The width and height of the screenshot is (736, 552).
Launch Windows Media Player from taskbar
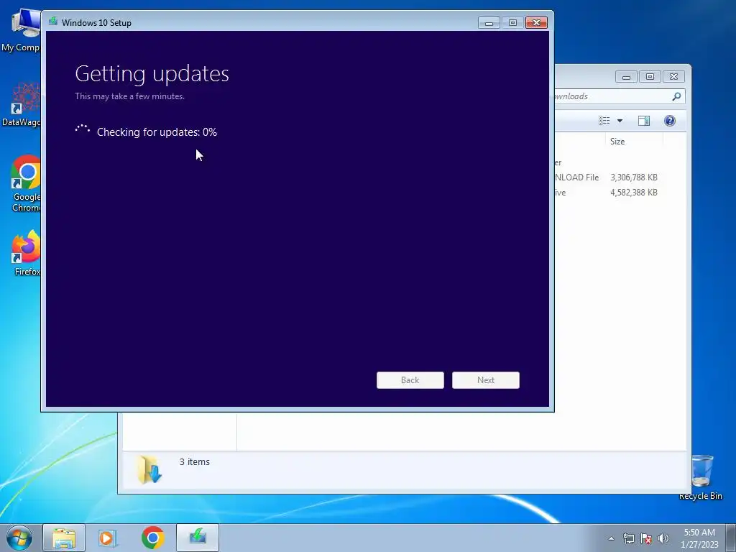tap(107, 538)
